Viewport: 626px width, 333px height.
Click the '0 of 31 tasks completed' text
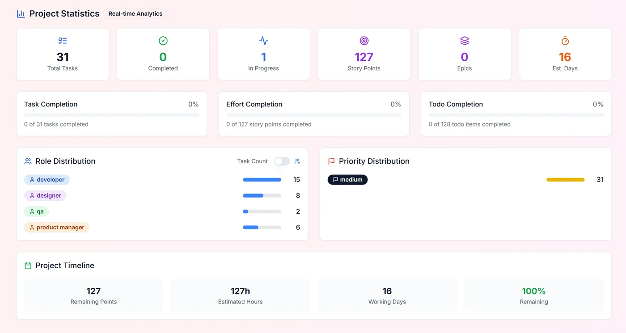[x=56, y=124]
